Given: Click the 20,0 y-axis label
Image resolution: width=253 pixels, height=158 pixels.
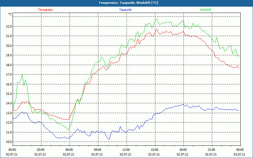Looking at the screenshot, I should pos(9,46).
